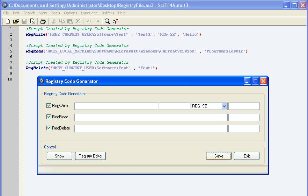This screenshot has width=308, height=196.
Task: Click the Copy icon in toolbar
Action: [x=62, y=21]
